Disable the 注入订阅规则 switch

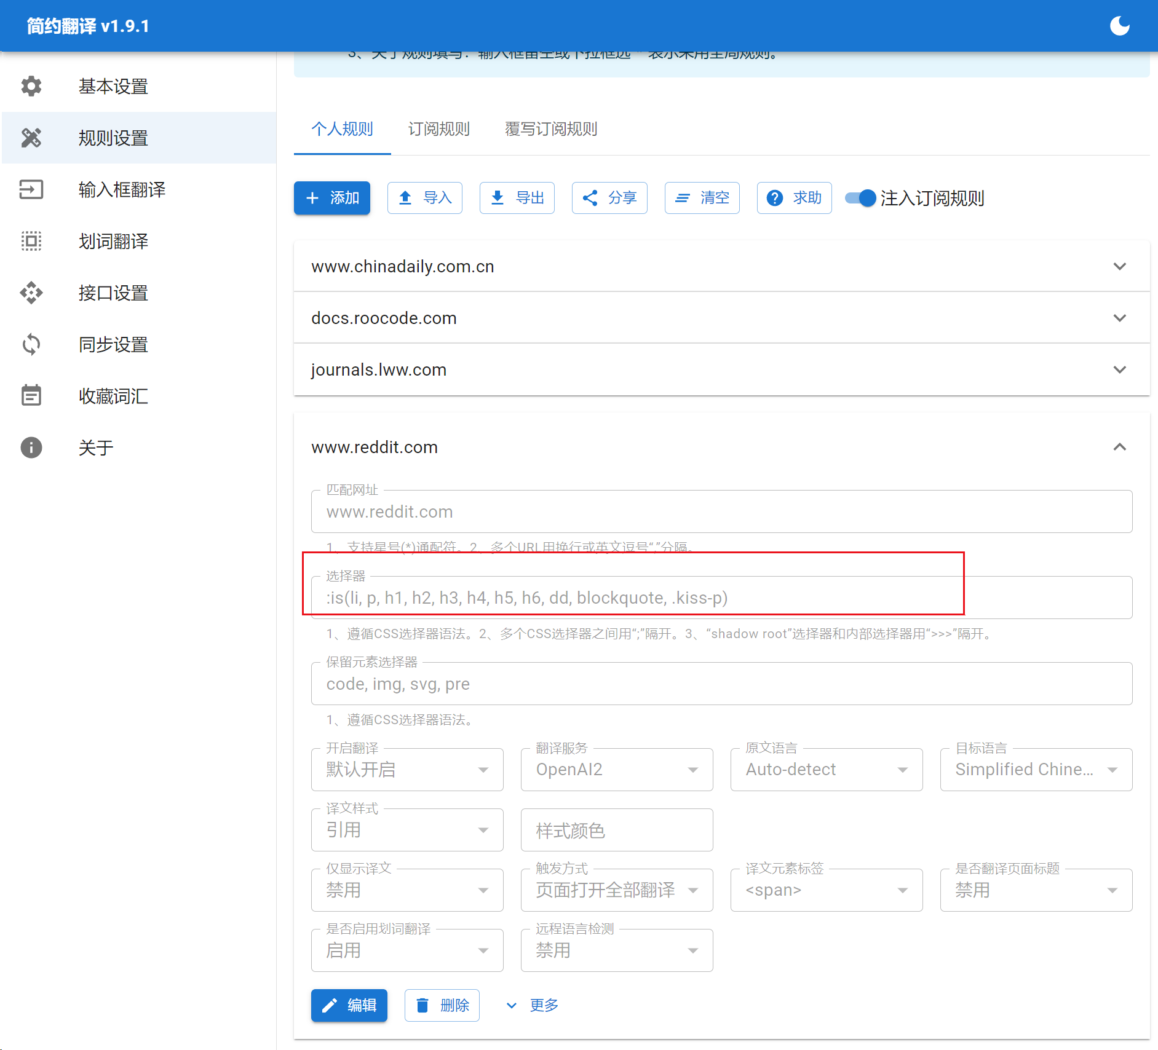tap(860, 198)
